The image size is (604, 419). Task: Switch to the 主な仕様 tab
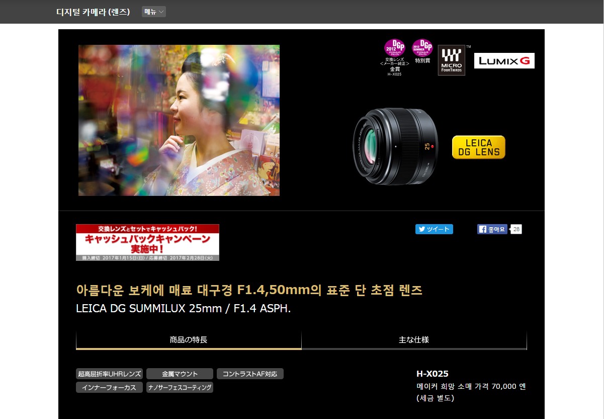tap(414, 340)
